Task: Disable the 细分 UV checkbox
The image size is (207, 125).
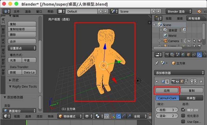Action: click(183, 109)
